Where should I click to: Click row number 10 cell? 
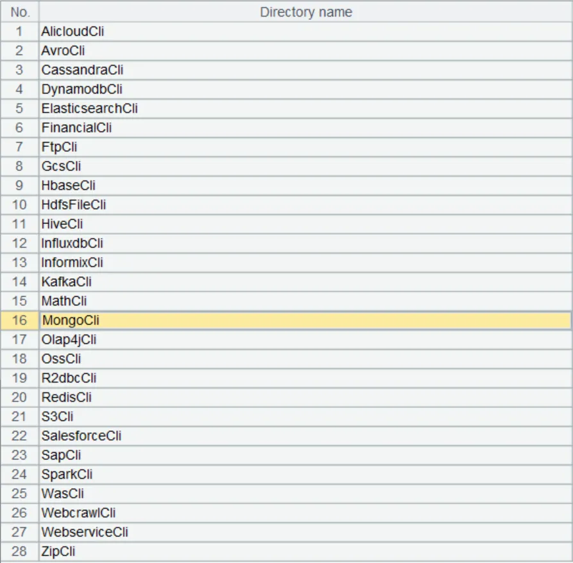pyautogui.click(x=20, y=205)
